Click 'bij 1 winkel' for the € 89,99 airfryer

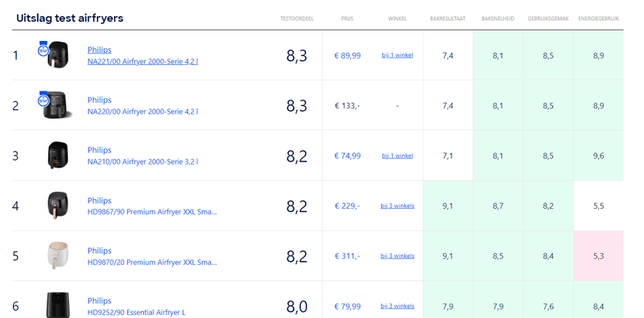398,55
